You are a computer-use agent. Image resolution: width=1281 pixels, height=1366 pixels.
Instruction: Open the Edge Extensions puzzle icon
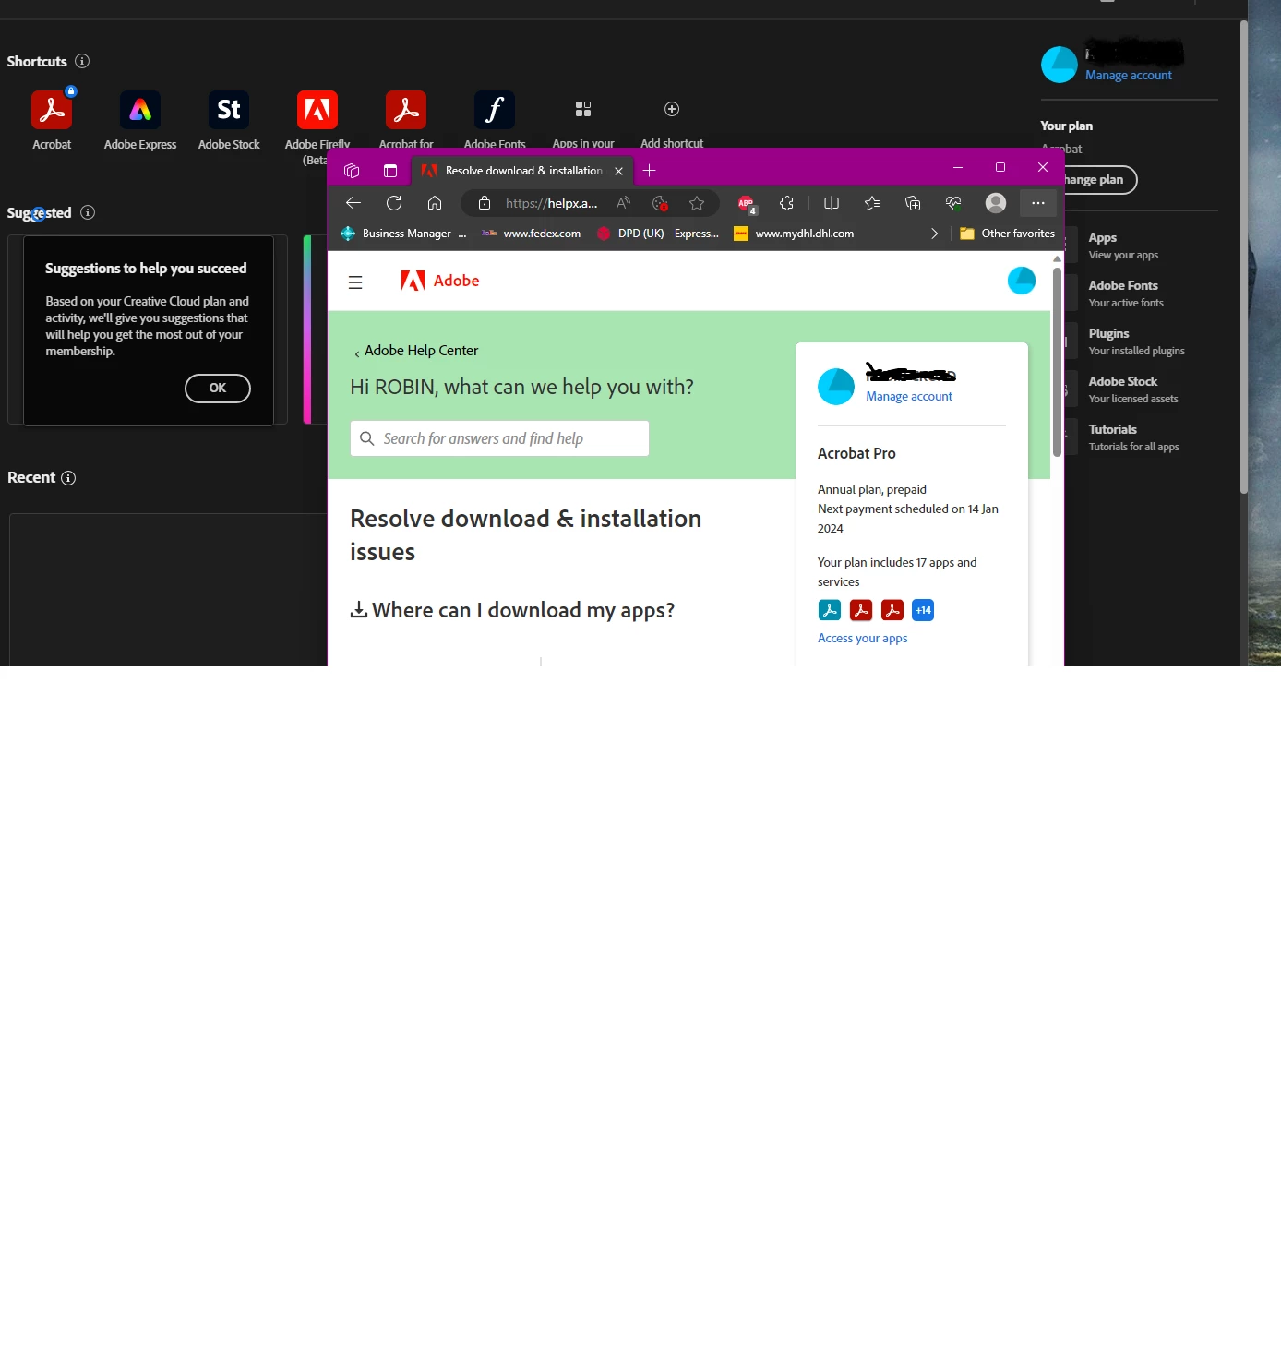(x=787, y=203)
